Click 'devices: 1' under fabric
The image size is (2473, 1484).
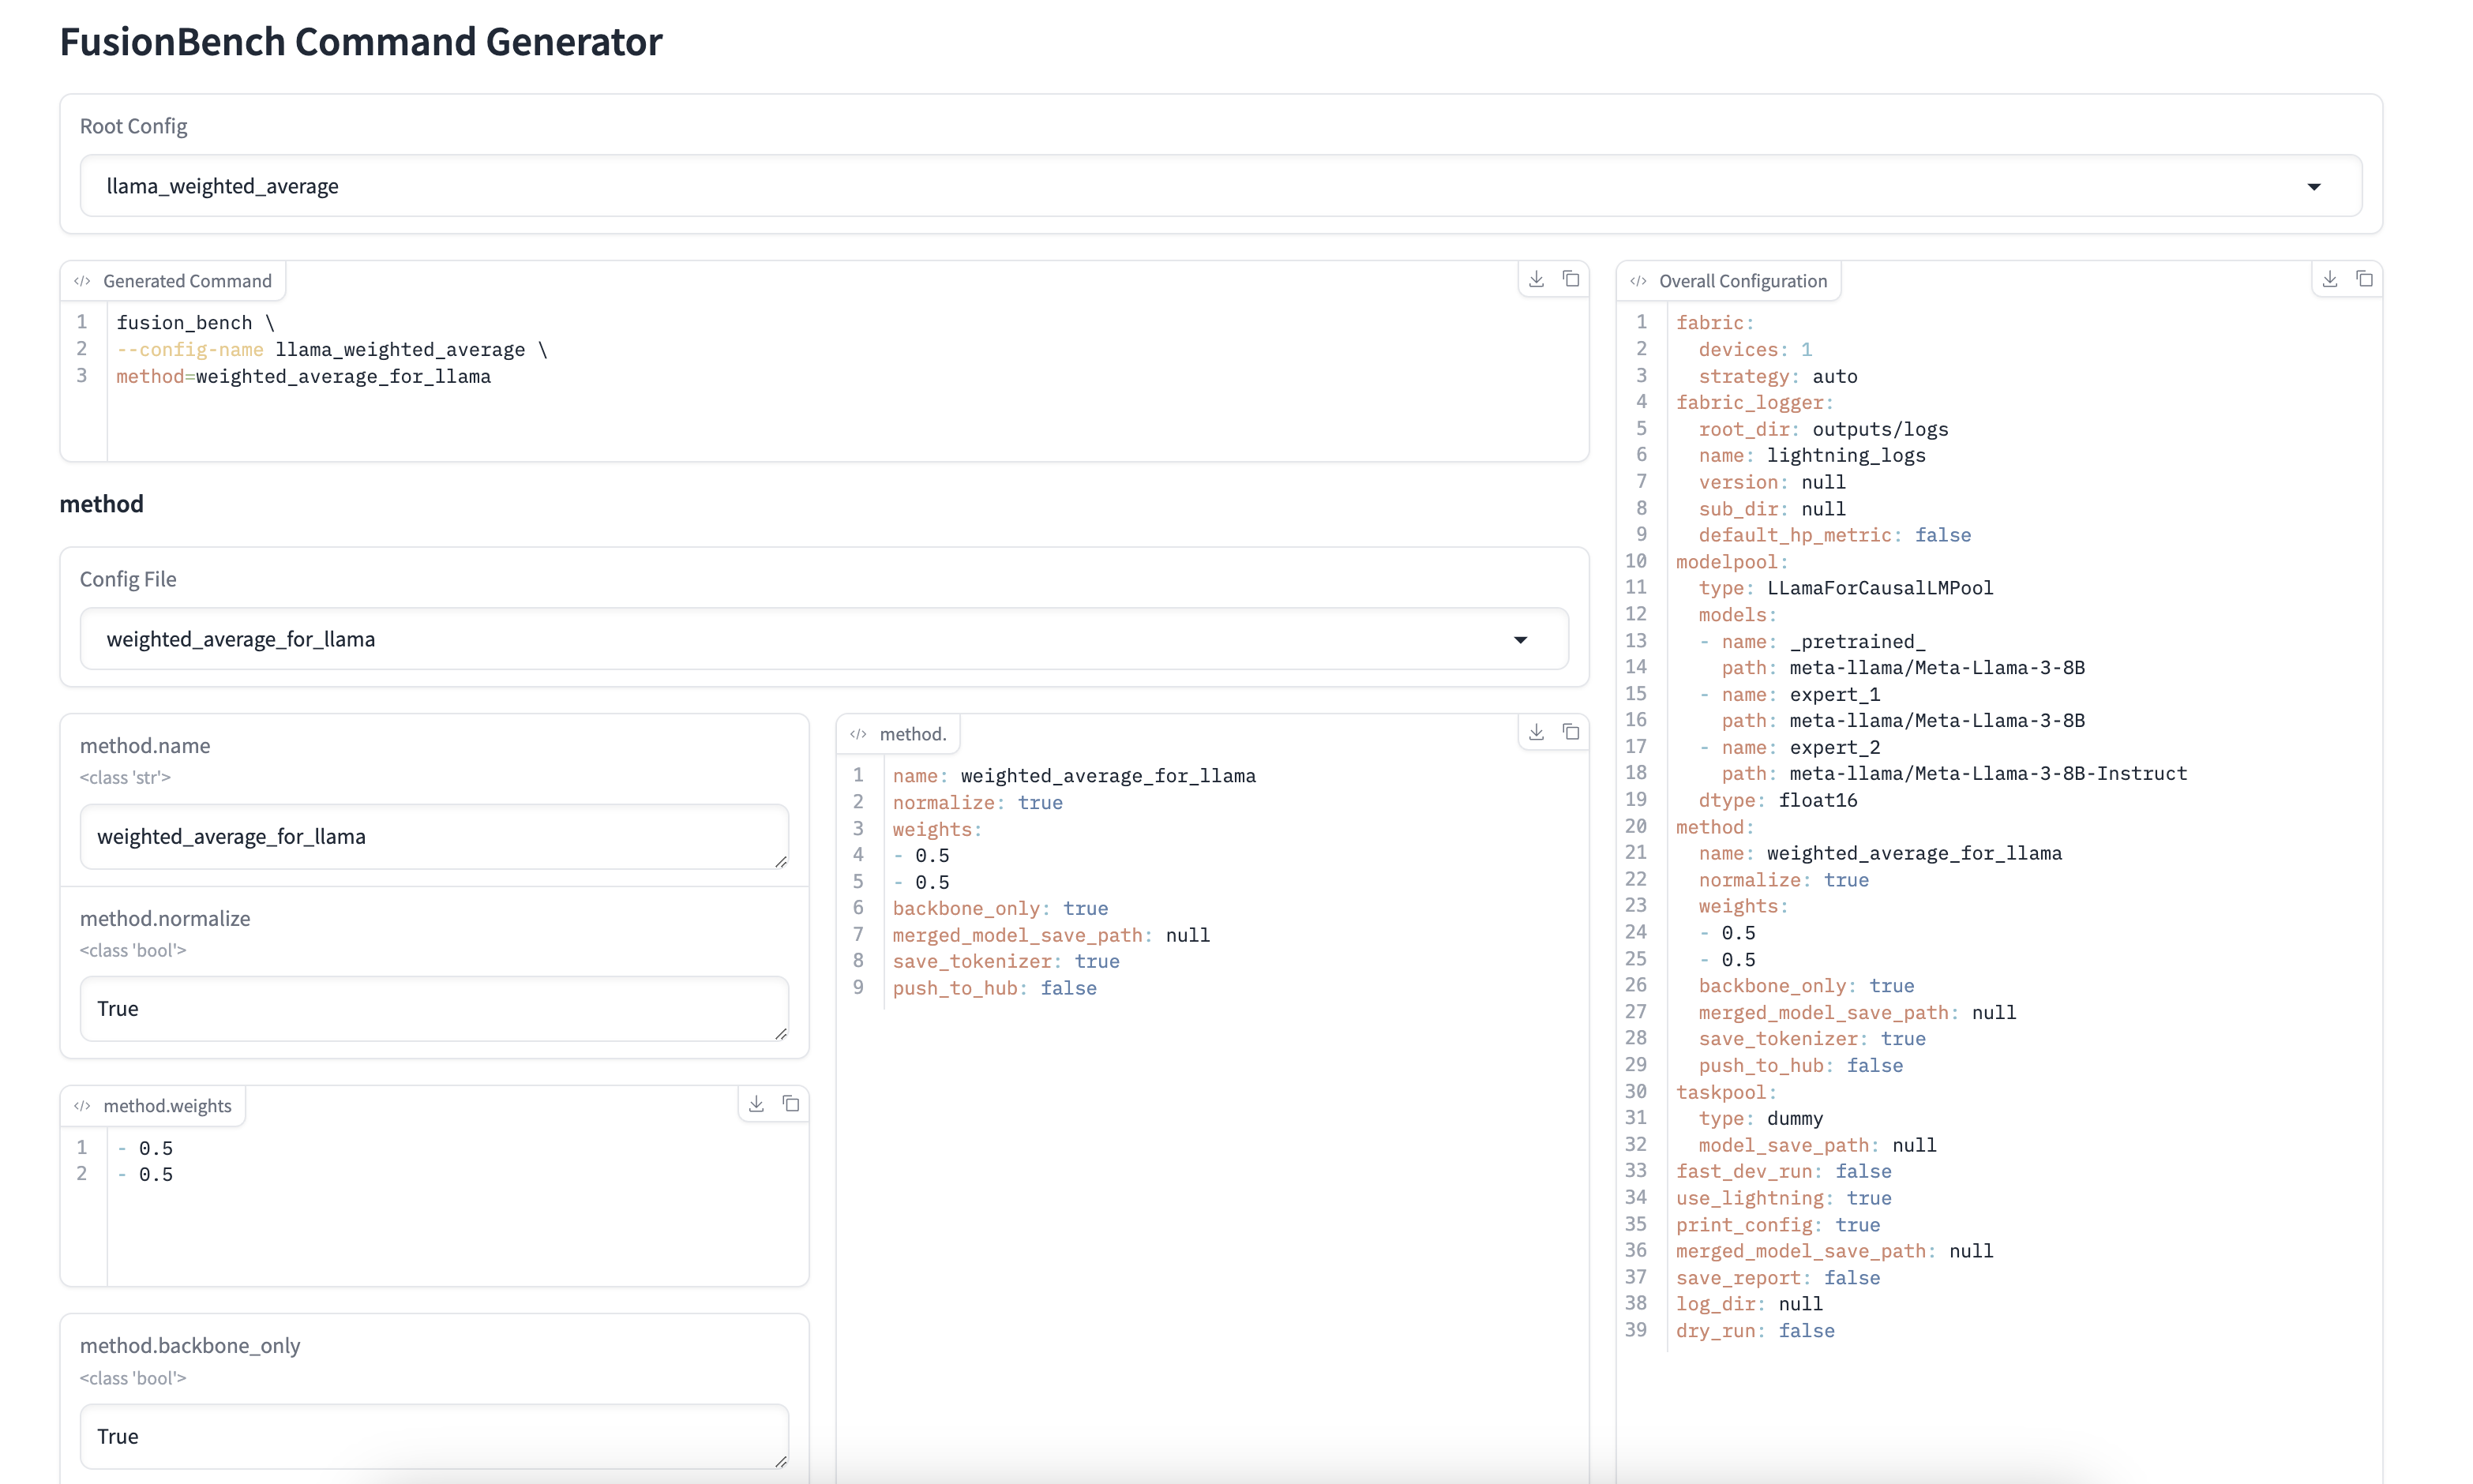pos(1755,349)
